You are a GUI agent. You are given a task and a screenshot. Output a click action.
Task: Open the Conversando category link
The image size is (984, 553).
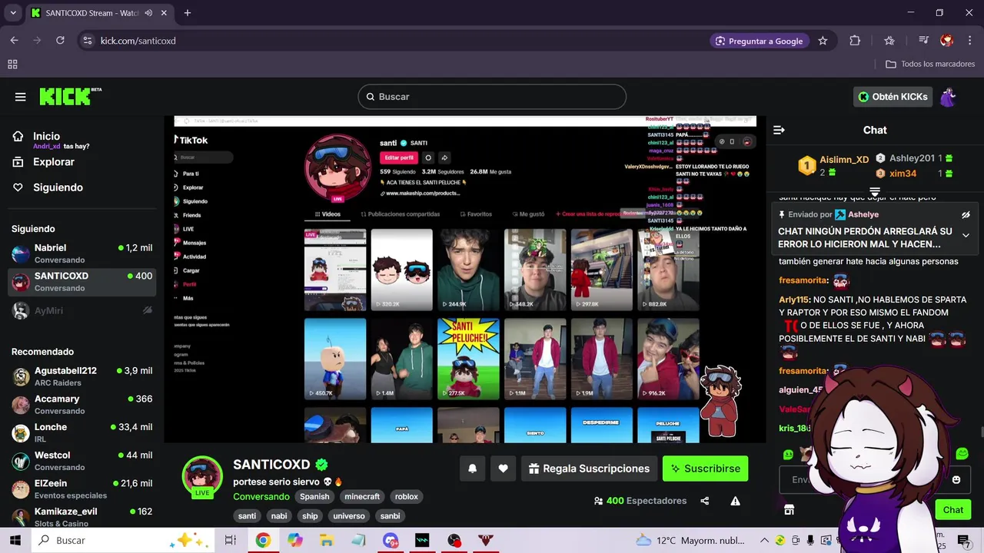click(261, 496)
